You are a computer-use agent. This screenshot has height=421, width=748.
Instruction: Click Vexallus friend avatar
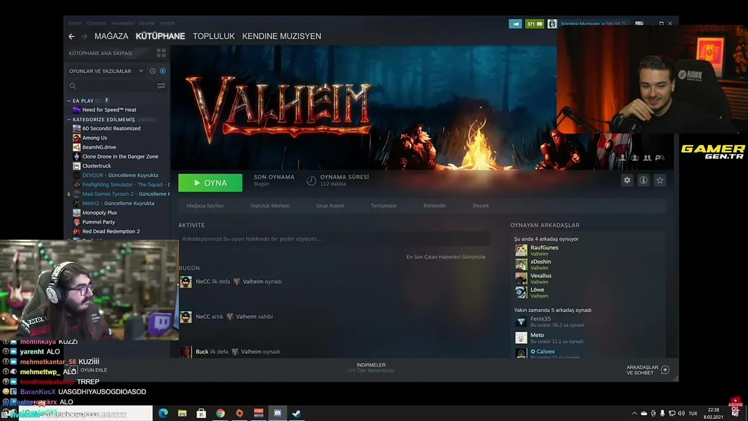[x=521, y=278]
